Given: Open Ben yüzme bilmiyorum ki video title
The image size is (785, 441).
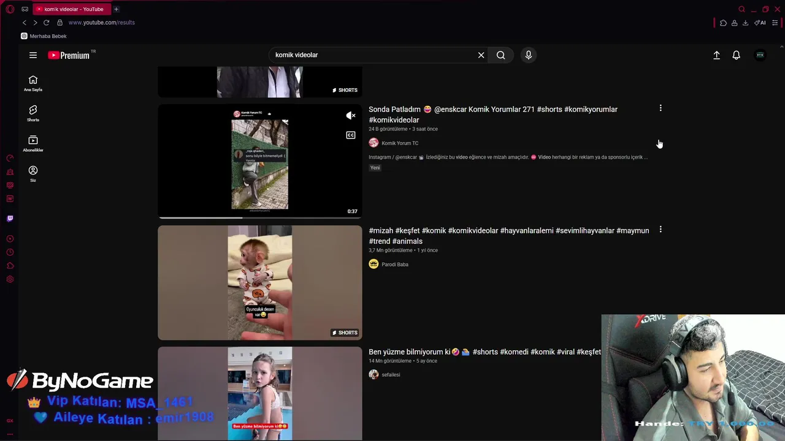Looking at the screenshot, I should pyautogui.click(x=484, y=352).
